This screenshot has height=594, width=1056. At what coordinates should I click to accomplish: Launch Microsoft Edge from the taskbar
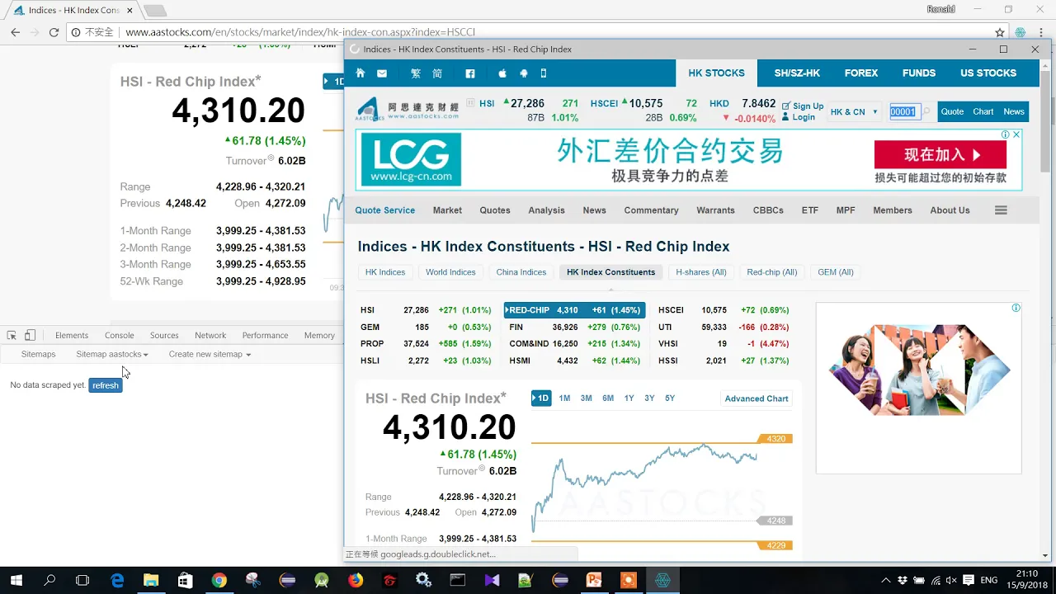tap(117, 580)
